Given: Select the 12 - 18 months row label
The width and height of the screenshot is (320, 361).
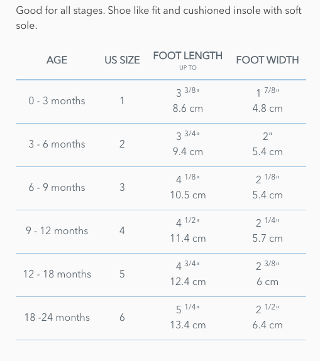Looking at the screenshot, I should (x=57, y=274).
